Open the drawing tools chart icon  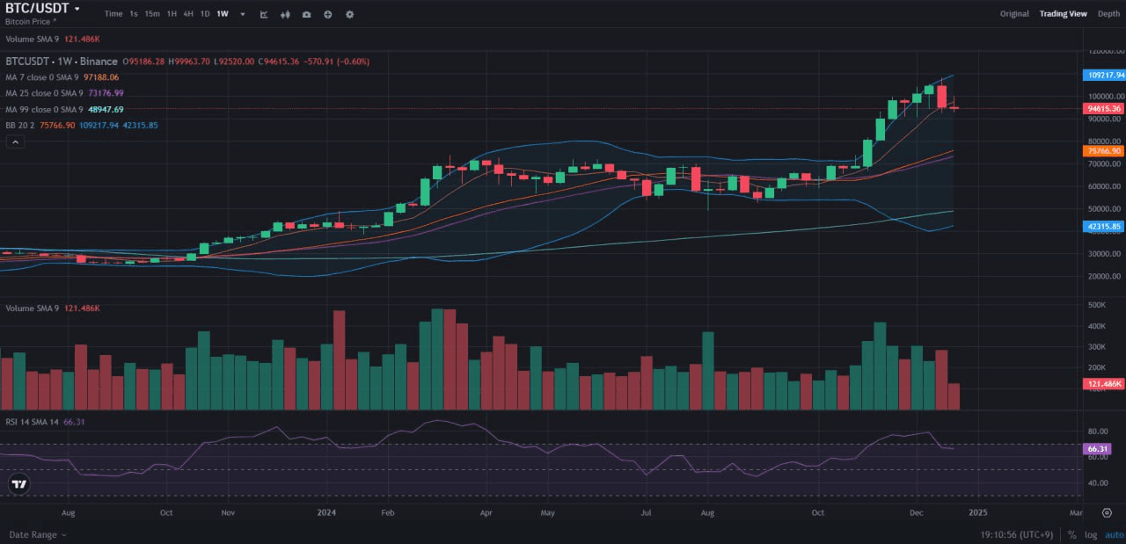[265, 14]
